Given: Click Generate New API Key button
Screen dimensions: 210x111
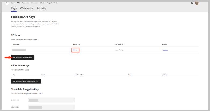Looking at the screenshot, I should [23, 57].
